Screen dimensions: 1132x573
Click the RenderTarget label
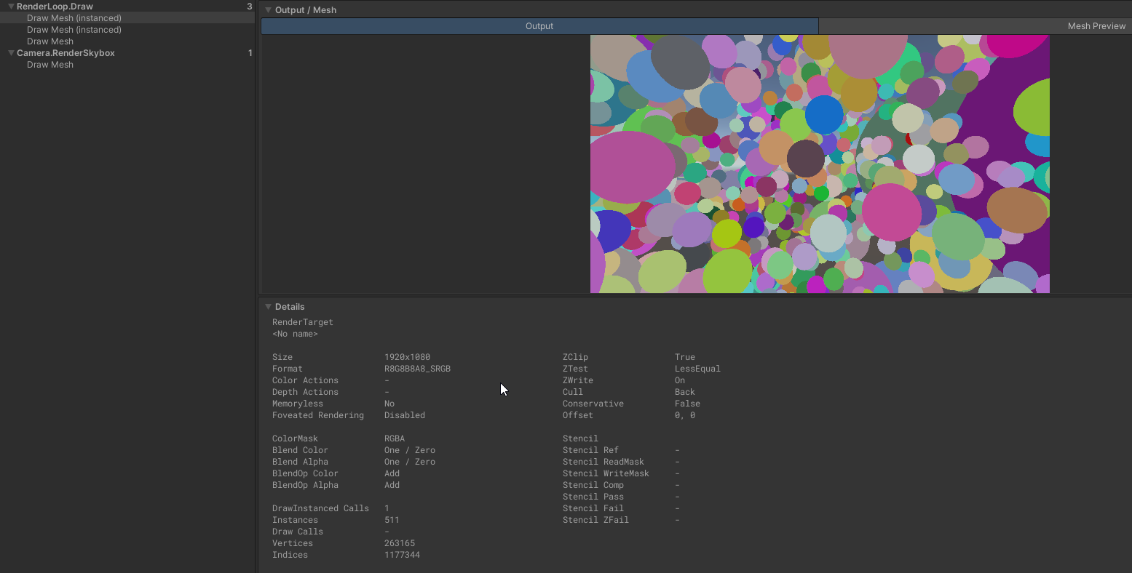[303, 322]
